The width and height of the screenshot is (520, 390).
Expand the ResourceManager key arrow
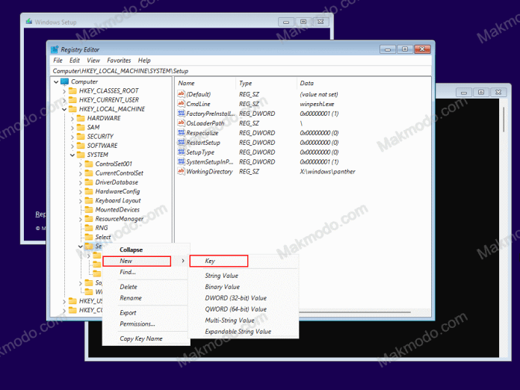click(80, 219)
